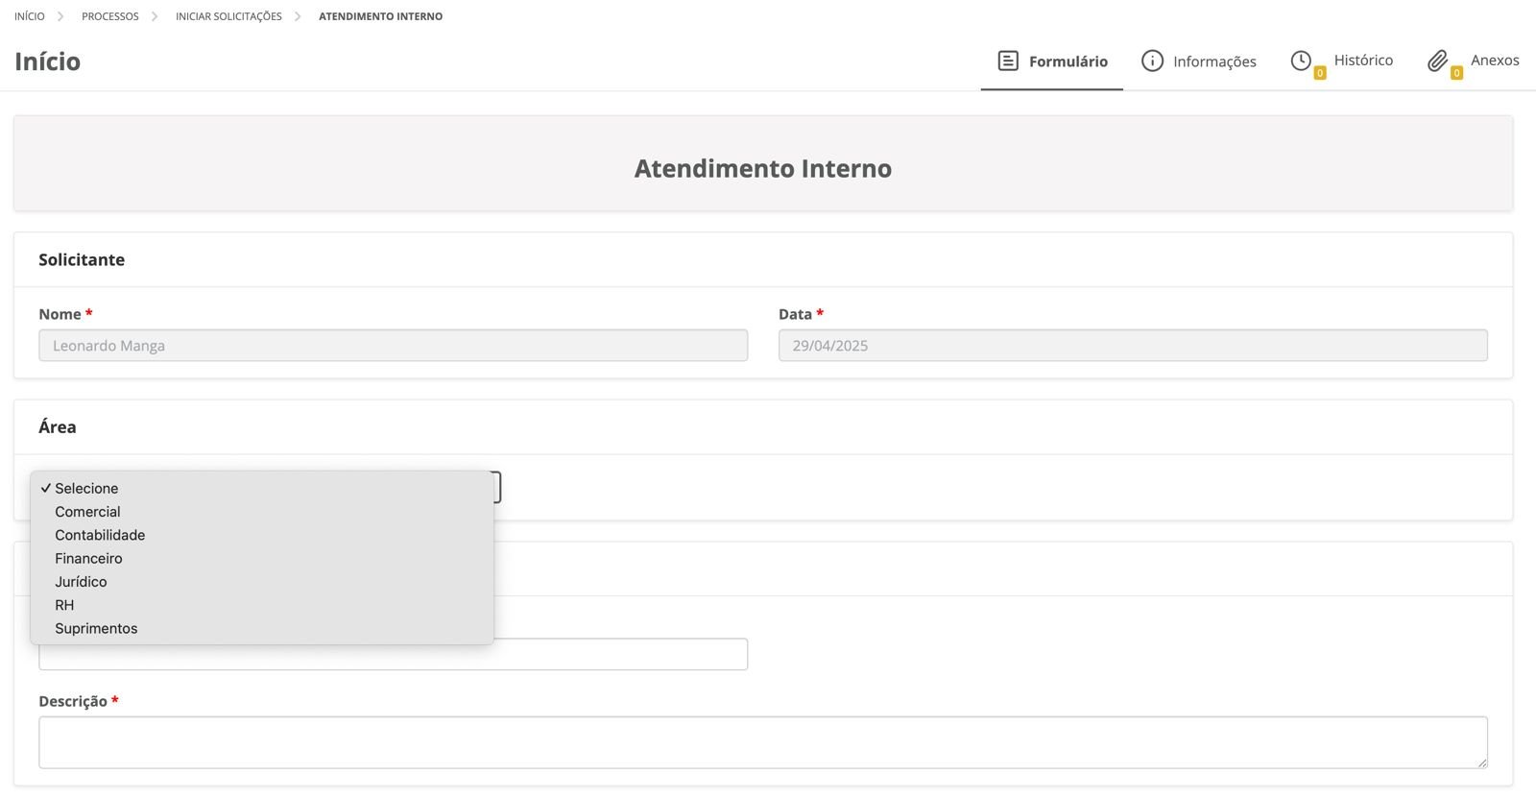
Task: Click the Data field showing 29/04/2025
Action: (x=1133, y=346)
